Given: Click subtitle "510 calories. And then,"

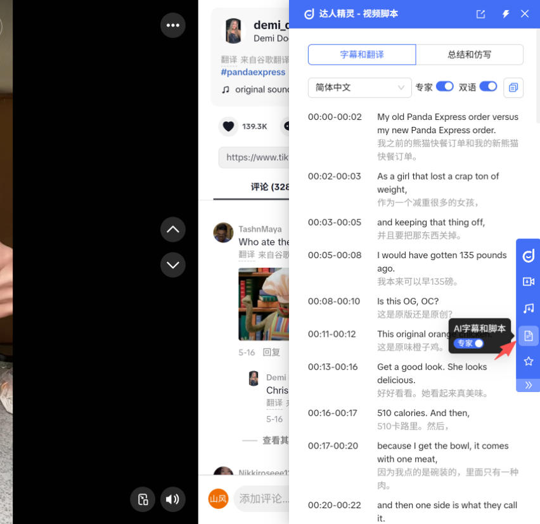Looking at the screenshot, I should [x=423, y=413].
